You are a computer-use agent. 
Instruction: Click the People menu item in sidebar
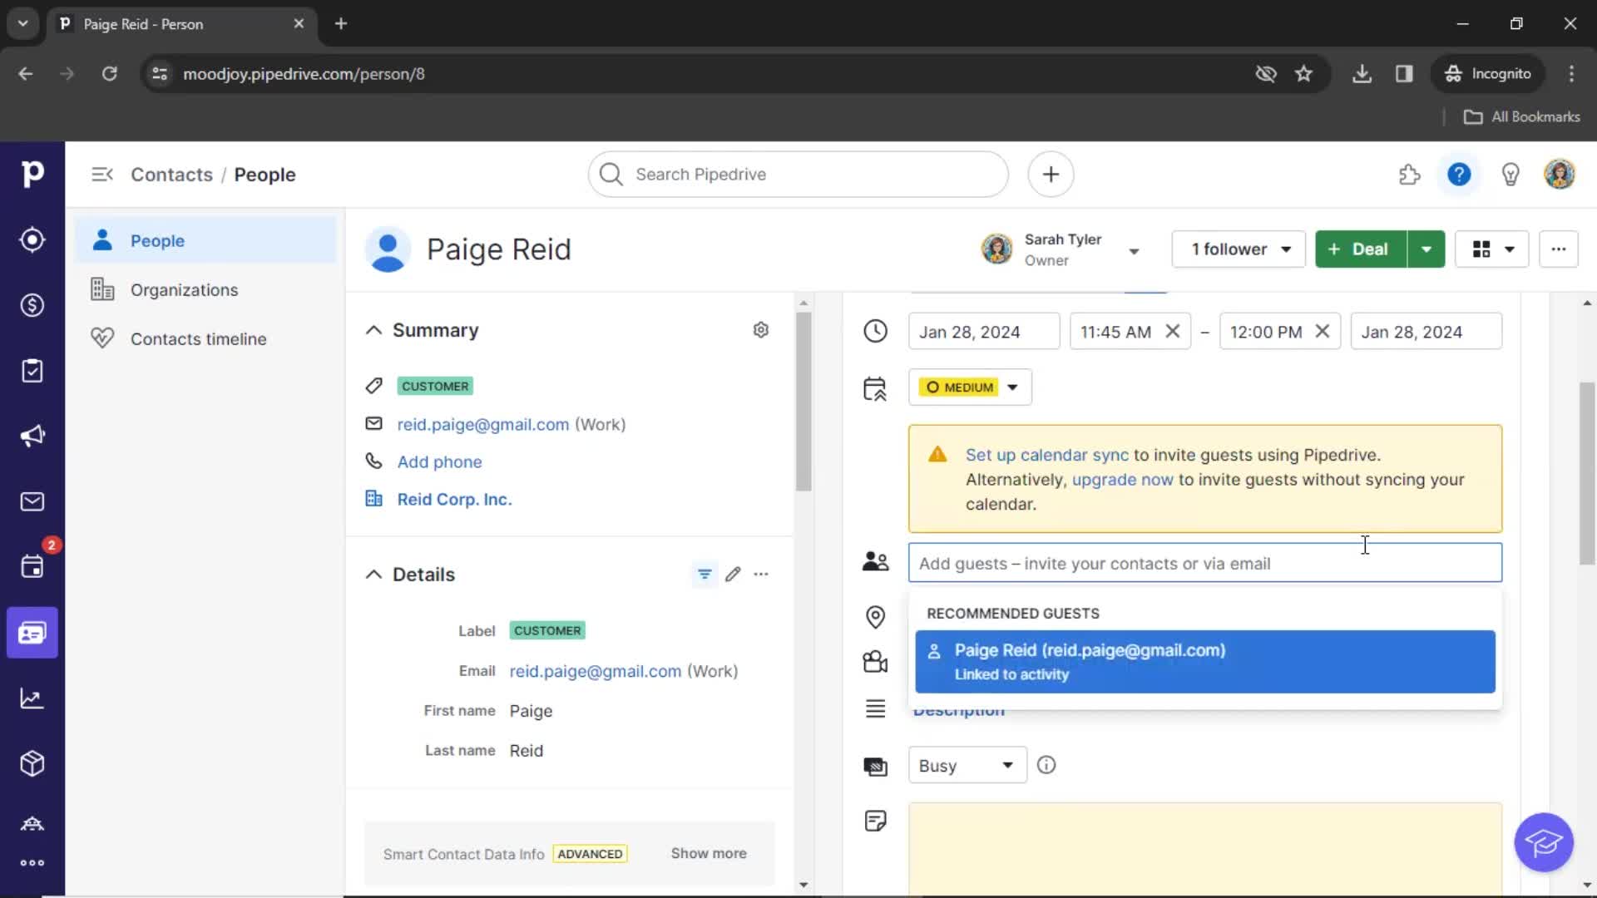[x=158, y=240]
